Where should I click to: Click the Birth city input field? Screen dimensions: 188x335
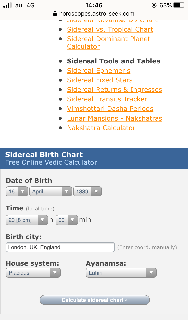[x=60, y=247]
